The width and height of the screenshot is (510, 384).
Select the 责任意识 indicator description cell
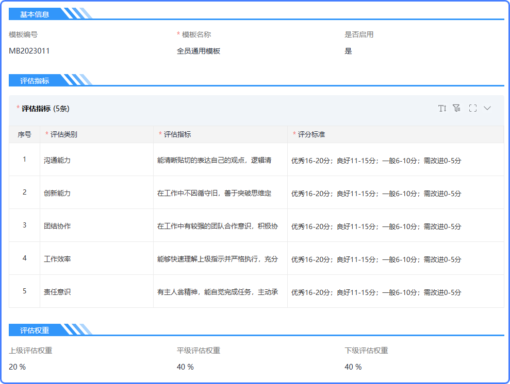coord(217,291)
